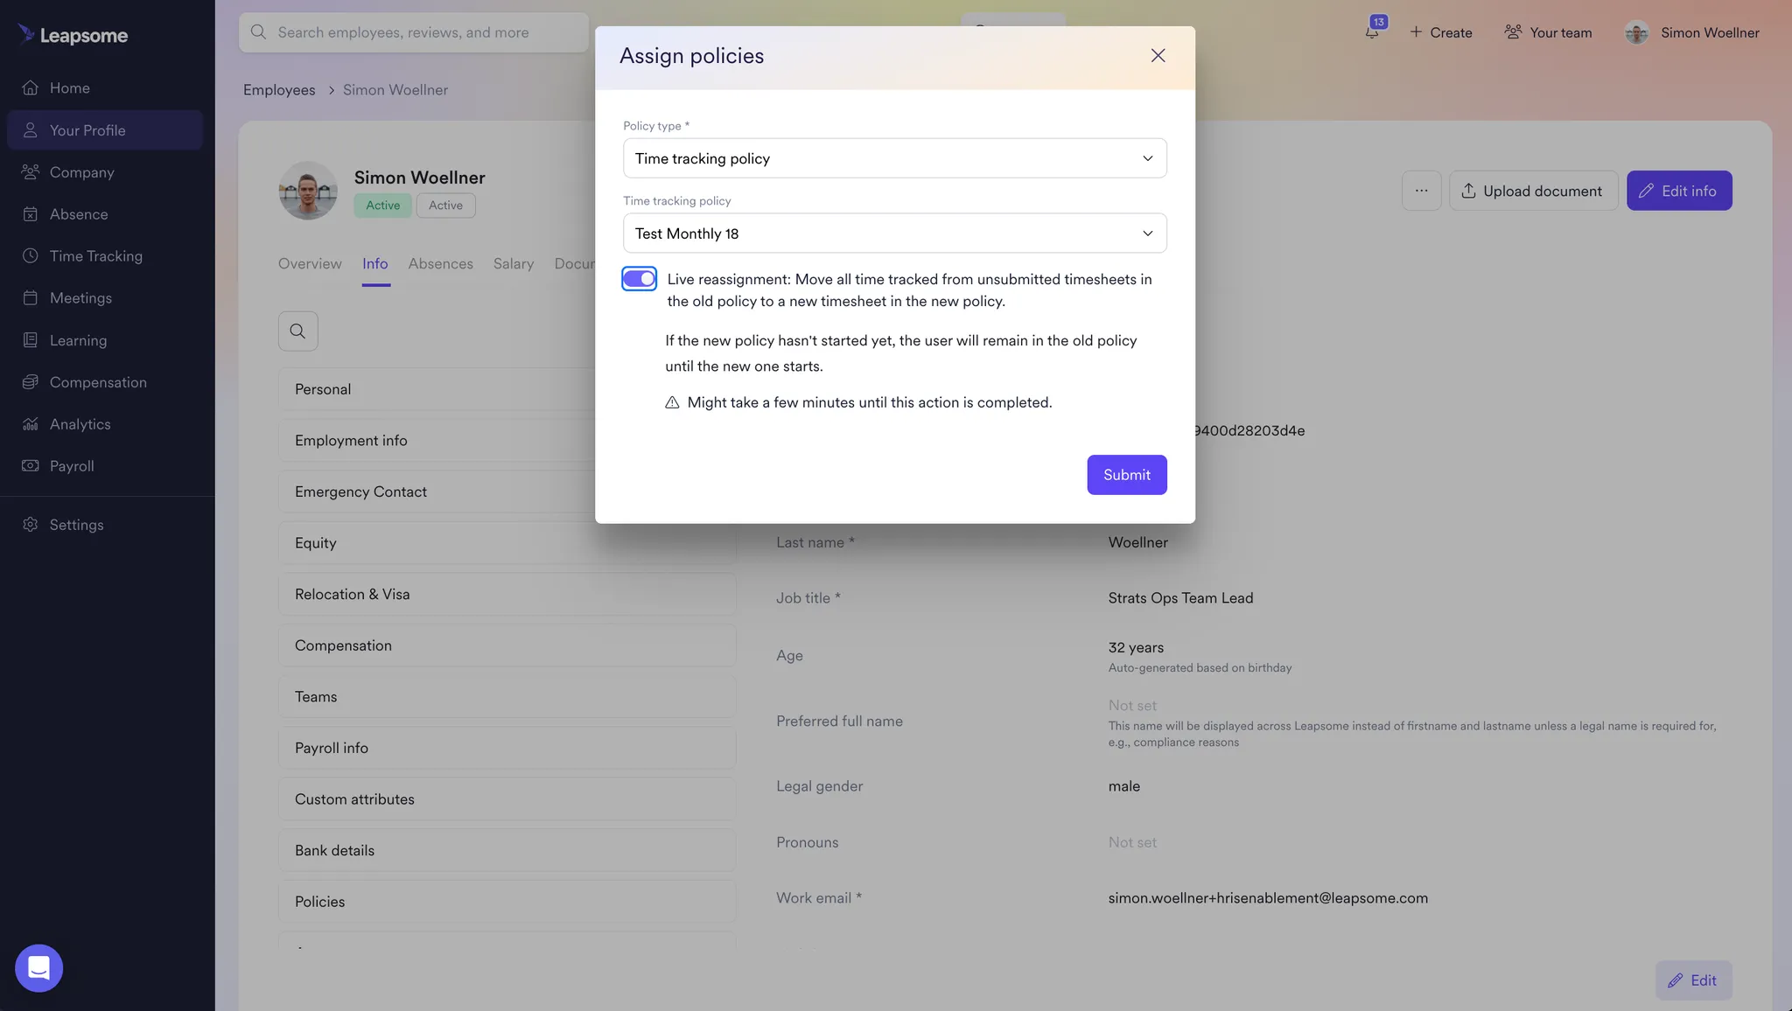Switch to the Overview tab
Viewport: 1792px width, 1011px height.
click(x=309, y=263)
